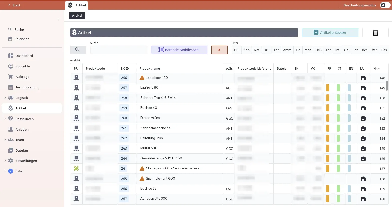Image resolution: width=392 pixels, height=207 pixels.
Task: Toggle mec filter
Action: tap(308, 50)
